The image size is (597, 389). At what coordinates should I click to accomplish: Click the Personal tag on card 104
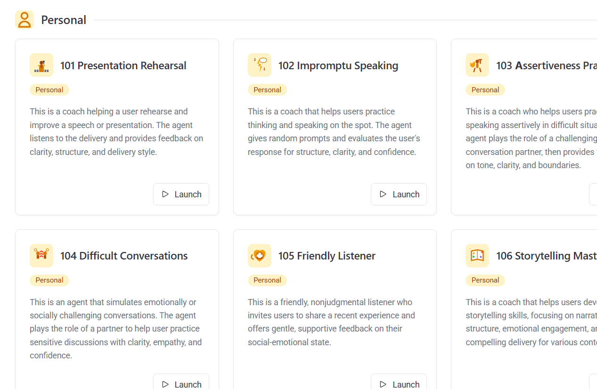[x=49, y=280]
